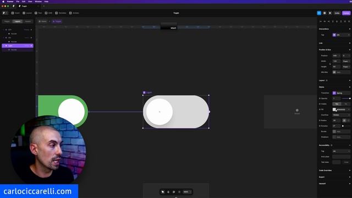
Task: Open the Fill color swatch
Action: point(334,109)
